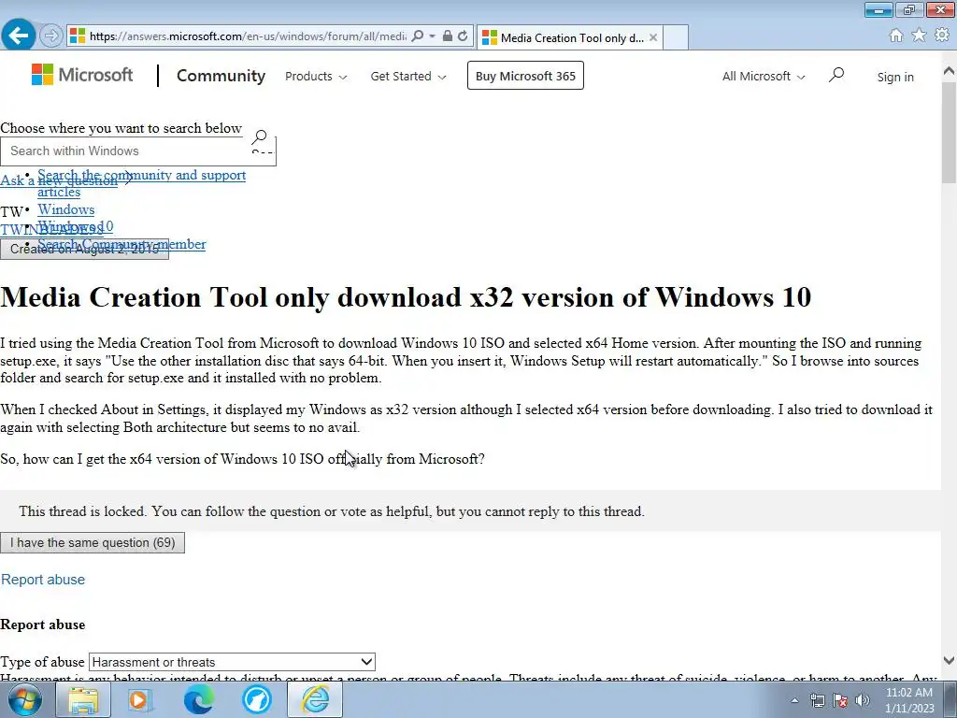The width and height of the screenshot is (957, 718).
Task: Click the page title heading text
Action: 406,297
